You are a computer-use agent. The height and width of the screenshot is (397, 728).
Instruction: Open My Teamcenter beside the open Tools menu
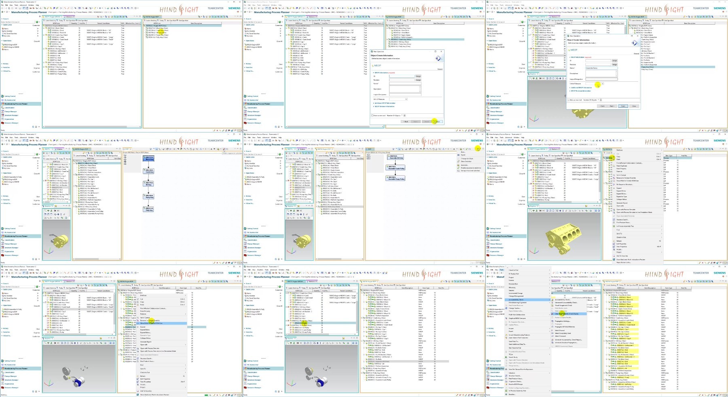[x=495, y=365]
